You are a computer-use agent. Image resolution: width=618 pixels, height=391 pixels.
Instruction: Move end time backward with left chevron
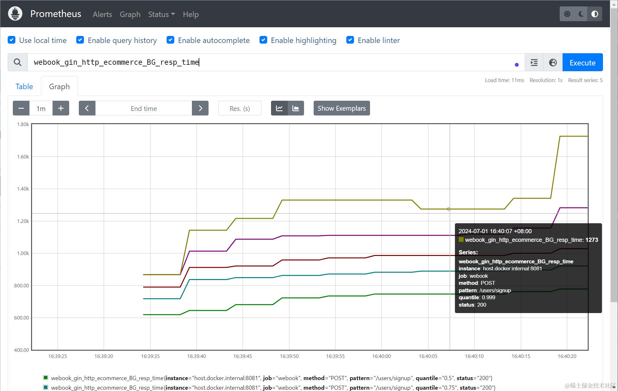pos(87,108)
